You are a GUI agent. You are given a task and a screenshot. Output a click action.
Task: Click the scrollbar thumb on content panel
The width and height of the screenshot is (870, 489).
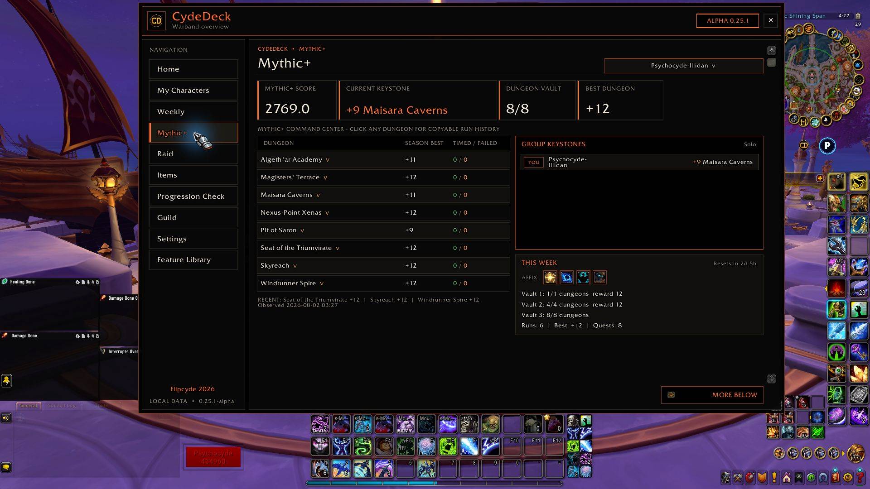click(x=771, y=62)
